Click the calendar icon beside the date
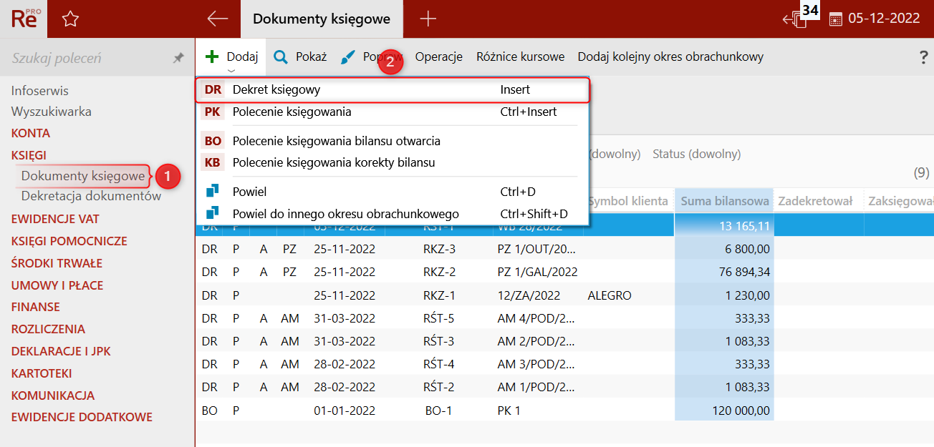The width and height of the screenshot is (934, 447). tap(835, 19)
